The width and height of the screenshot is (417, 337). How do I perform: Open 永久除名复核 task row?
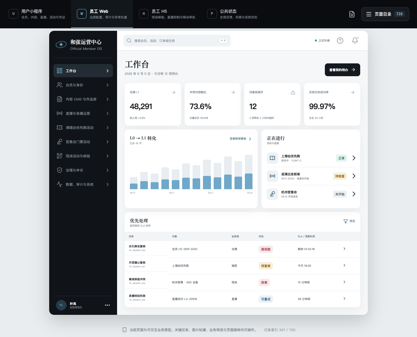pyautogui.click(x=242, y=249)
